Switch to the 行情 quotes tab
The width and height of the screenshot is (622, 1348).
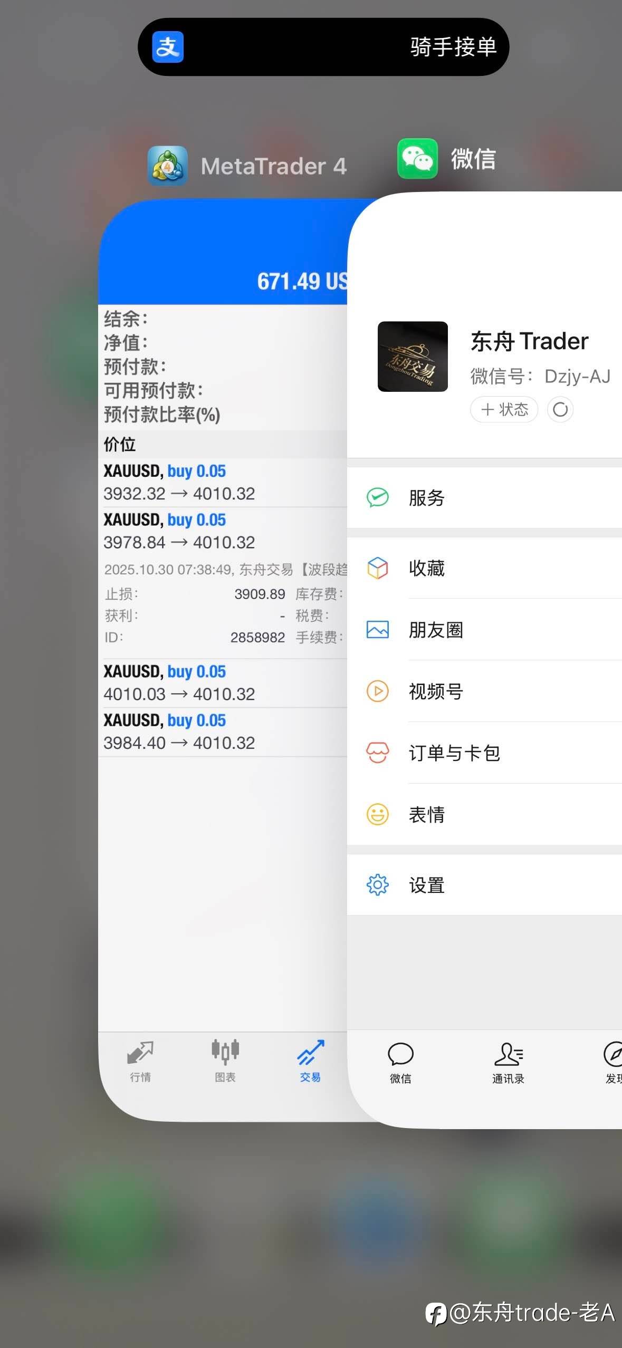[140, 1062]
